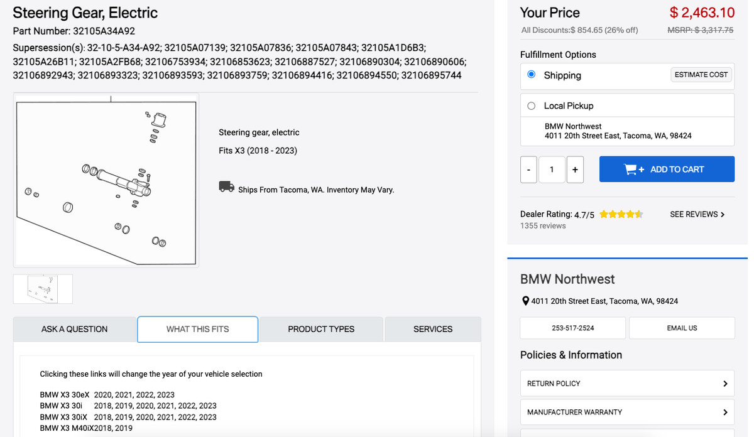Screen dimensions: 754x437
Task: Open See Reviews link
Action: click(x=697, y=214)
